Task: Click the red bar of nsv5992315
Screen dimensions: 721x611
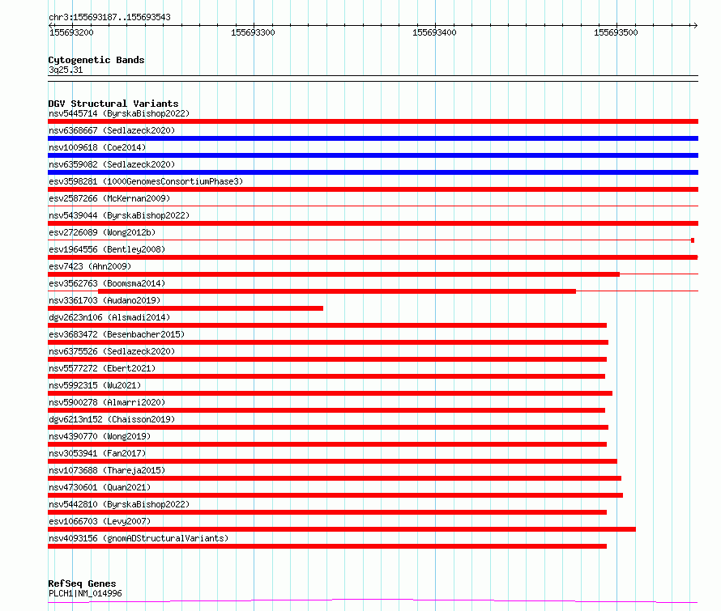Action: [331, 393]
